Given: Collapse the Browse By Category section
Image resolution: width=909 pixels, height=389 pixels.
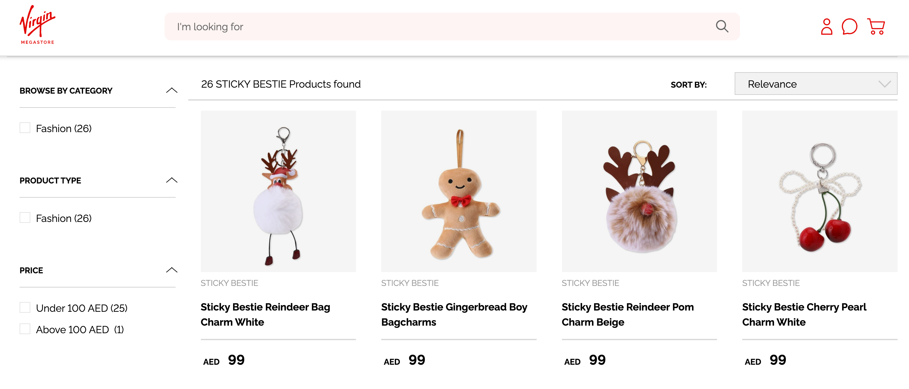Looking at the screenshot, I should [x=172, y=90].
